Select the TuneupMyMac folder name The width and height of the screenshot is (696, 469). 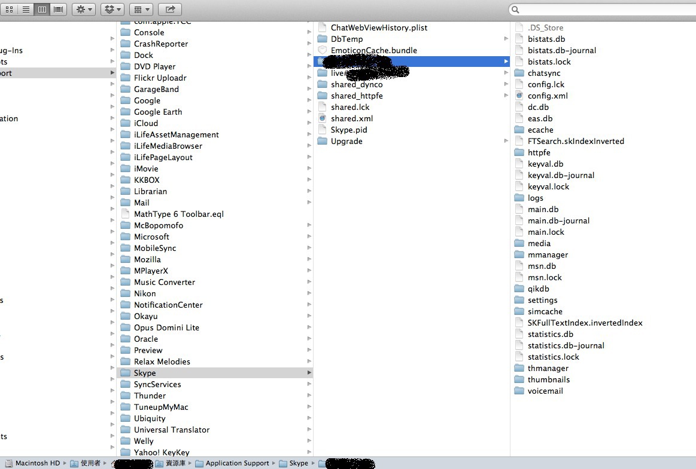tap(161, 407)
